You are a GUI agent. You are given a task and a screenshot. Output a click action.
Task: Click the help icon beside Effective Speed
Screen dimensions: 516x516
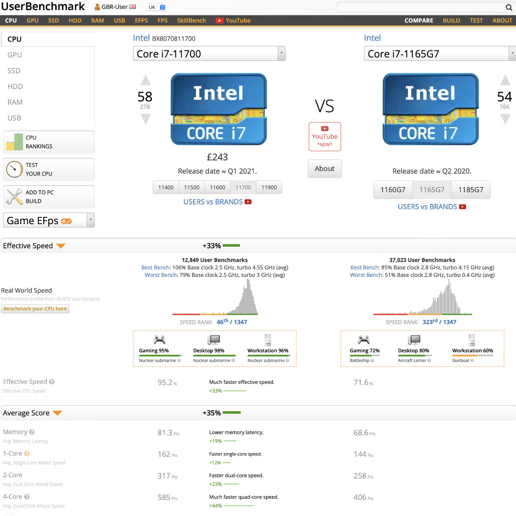pyautogui.click(x=52, y=382)
